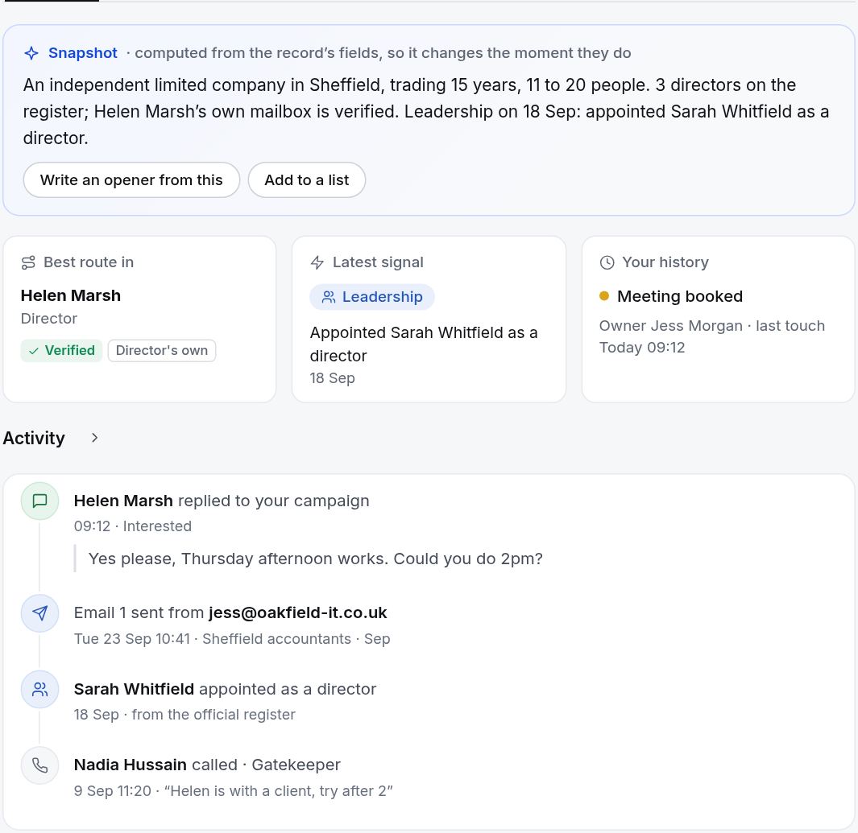Click the jess@oakfield-it.co.uk sender address
Screen dimensions: 858x833
297,612
